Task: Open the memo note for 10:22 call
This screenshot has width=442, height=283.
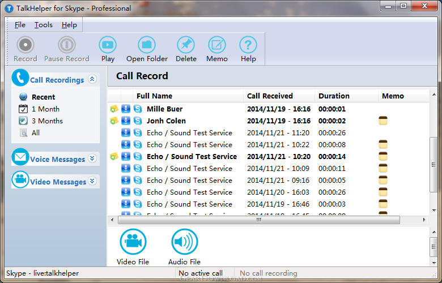Action: 383,144
